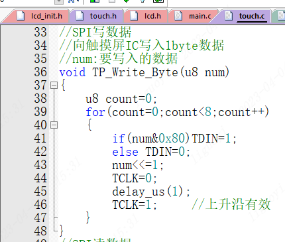Click line number 41 in the gutter

click(x=40, y=139)
